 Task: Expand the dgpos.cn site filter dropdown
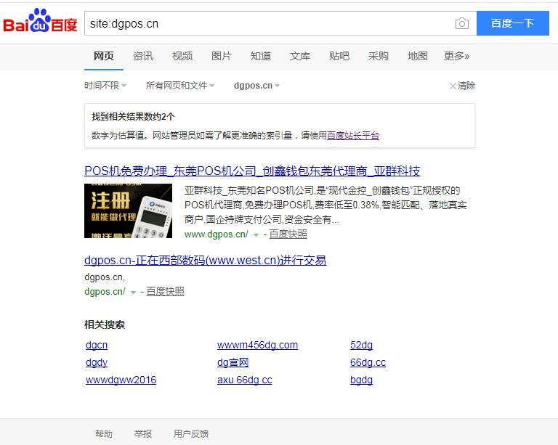(256, 86)
